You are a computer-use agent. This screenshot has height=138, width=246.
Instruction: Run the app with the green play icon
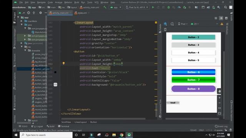(153, 7)
